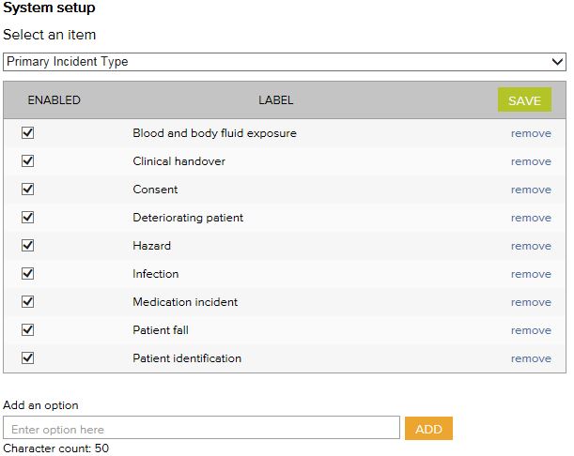
Task: Remove the Blood and body fluid exposure option
Action: coord(531,133)
